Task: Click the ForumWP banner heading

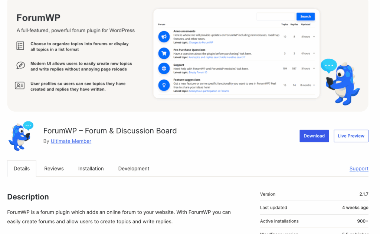Action: (x=38, y=18)
